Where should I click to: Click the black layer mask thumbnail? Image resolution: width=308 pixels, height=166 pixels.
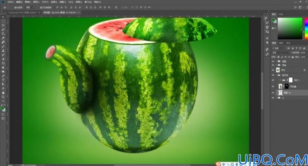[287, 86]
